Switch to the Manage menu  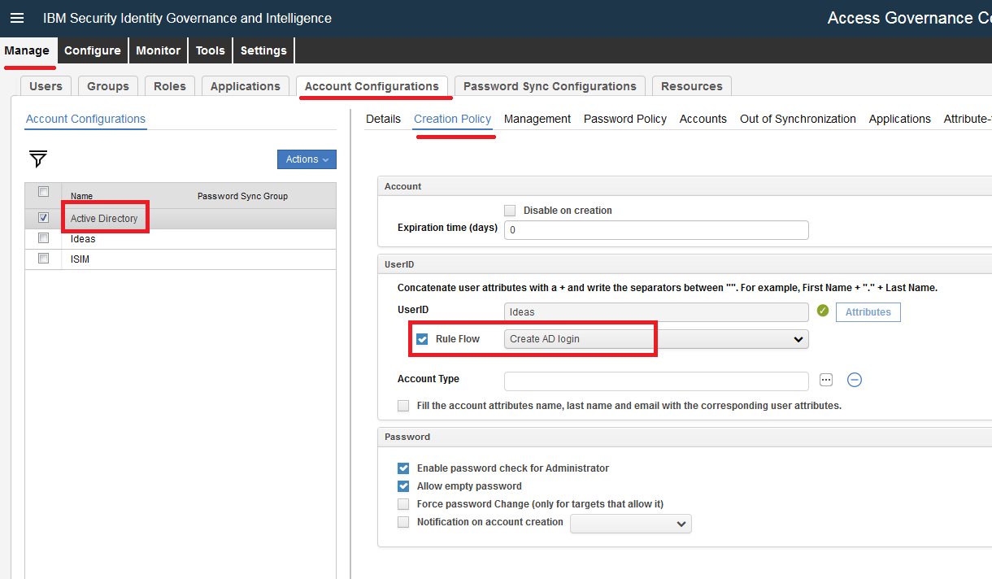pos(28,50)
